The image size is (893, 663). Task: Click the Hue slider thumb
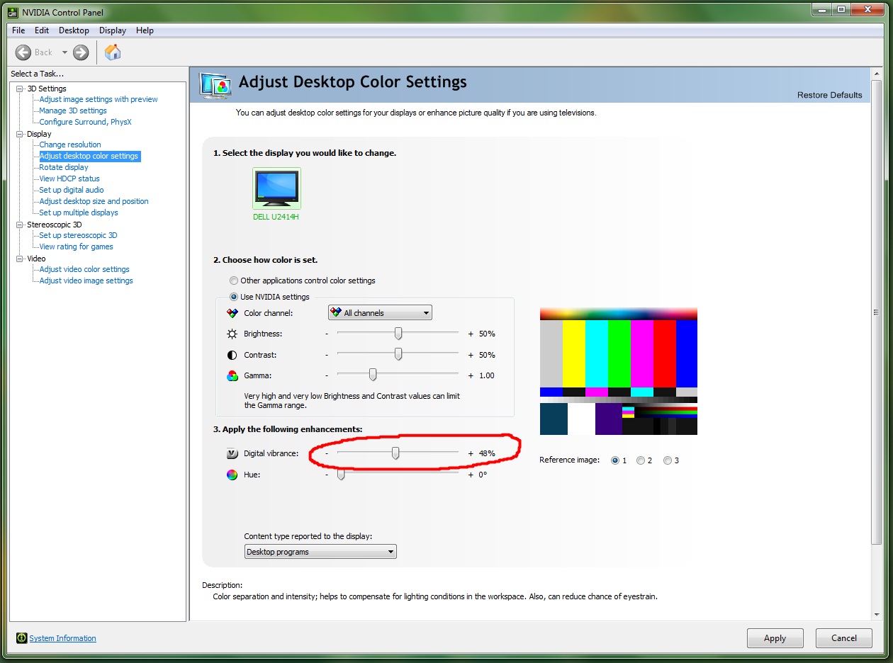(x=341, y=474)
